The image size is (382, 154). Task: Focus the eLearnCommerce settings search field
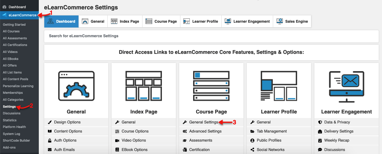coord(211,36)
